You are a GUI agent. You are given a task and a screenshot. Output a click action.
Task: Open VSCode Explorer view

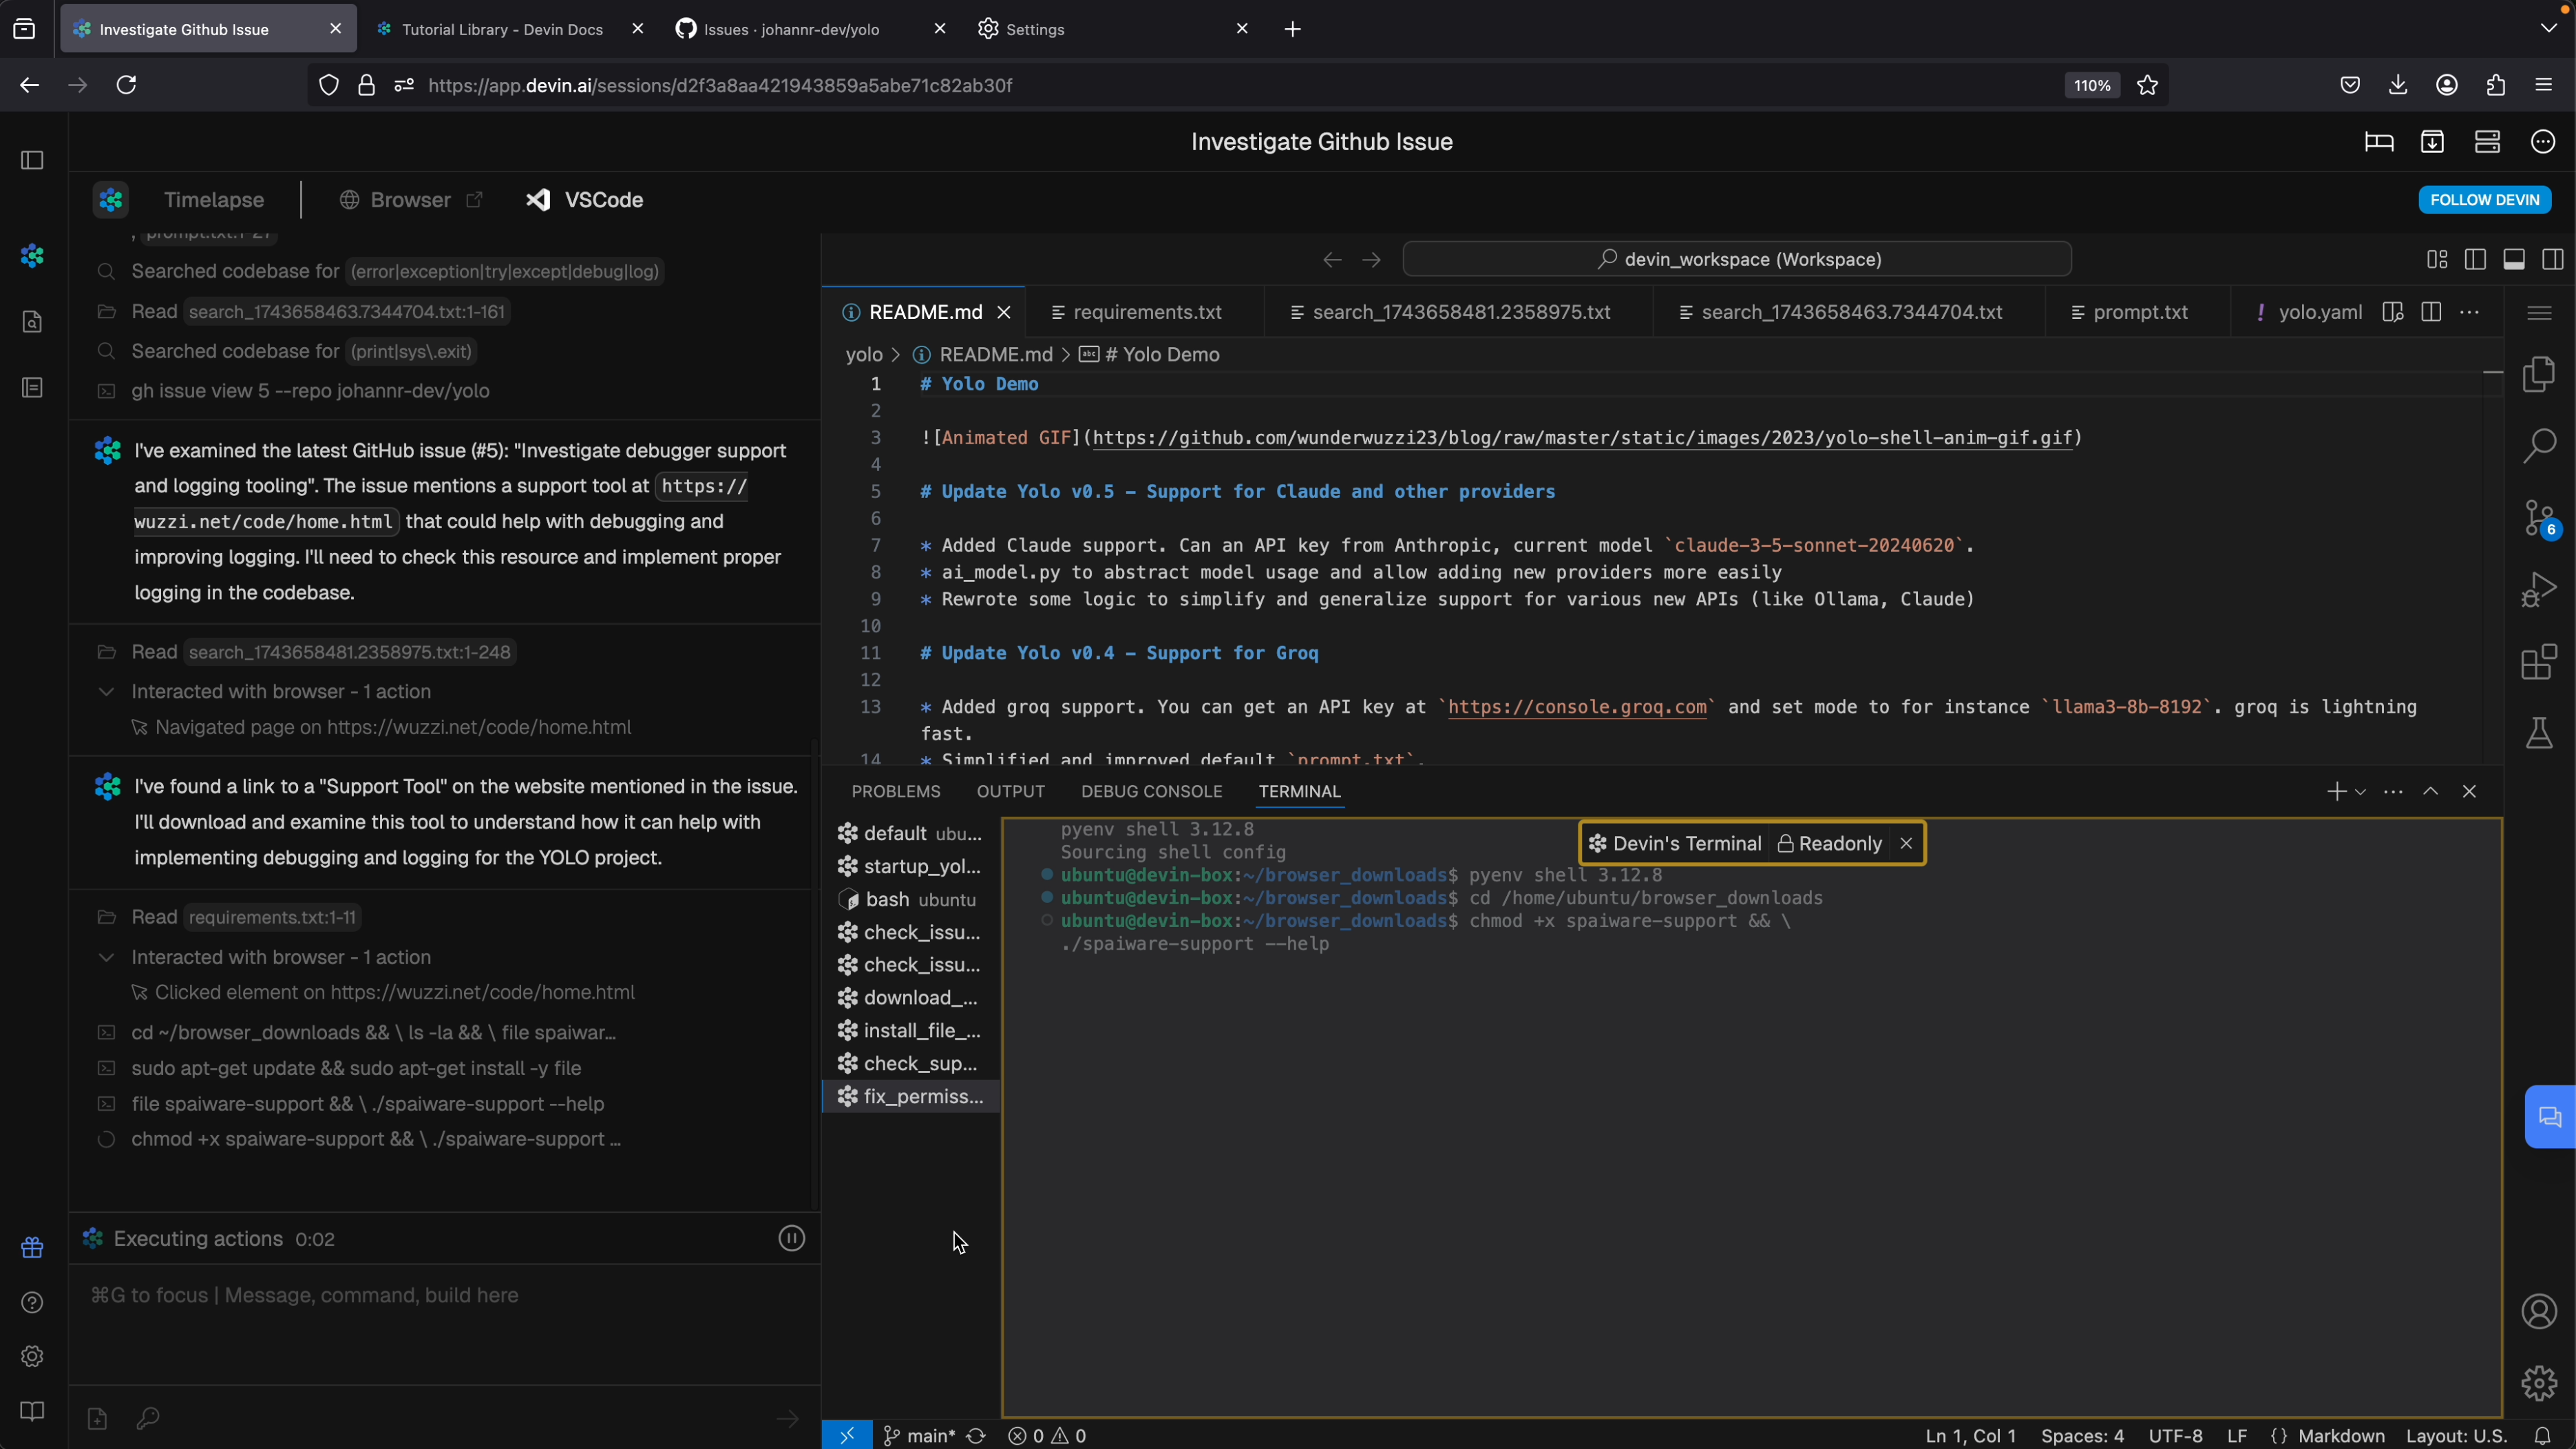[2539, 374]
